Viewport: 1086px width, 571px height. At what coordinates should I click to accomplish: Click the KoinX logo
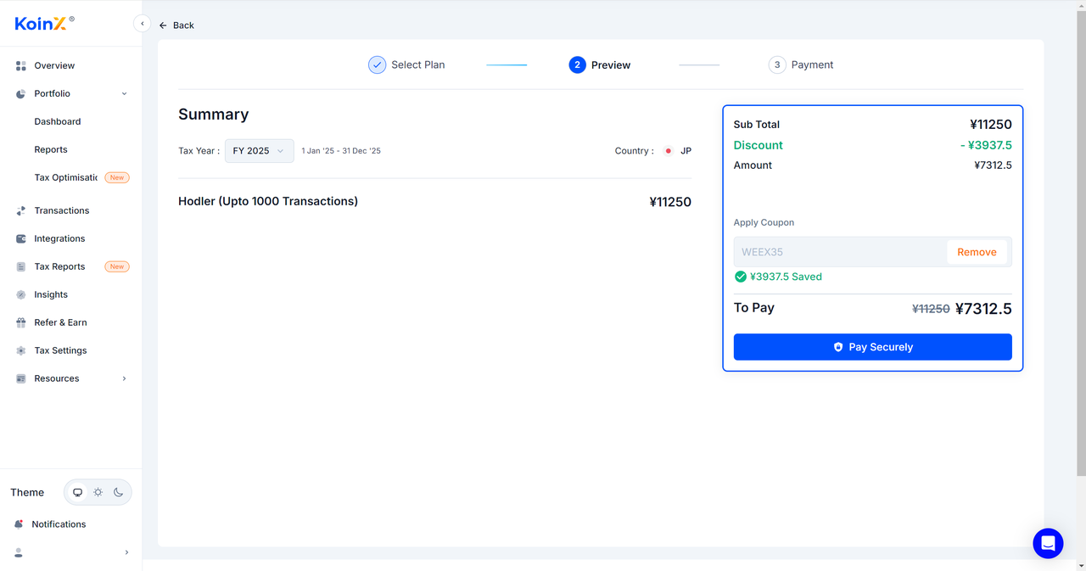[x=42, y=24]
